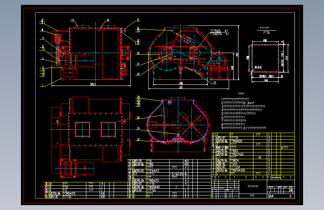This screenshot has width=324, height=210.
Task: Select the '??M10*40' parts list cell
Action: point(153,187)
